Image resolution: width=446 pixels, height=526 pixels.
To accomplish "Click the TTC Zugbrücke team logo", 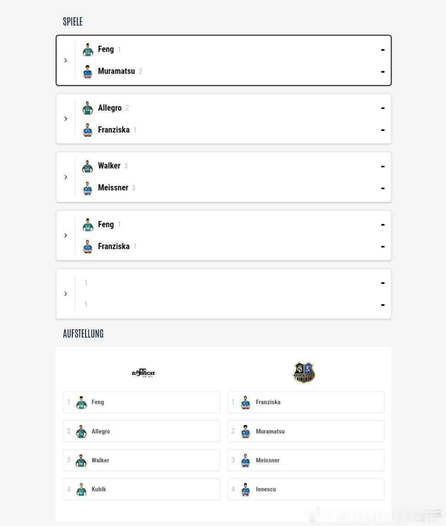I will tap(143, 373).
